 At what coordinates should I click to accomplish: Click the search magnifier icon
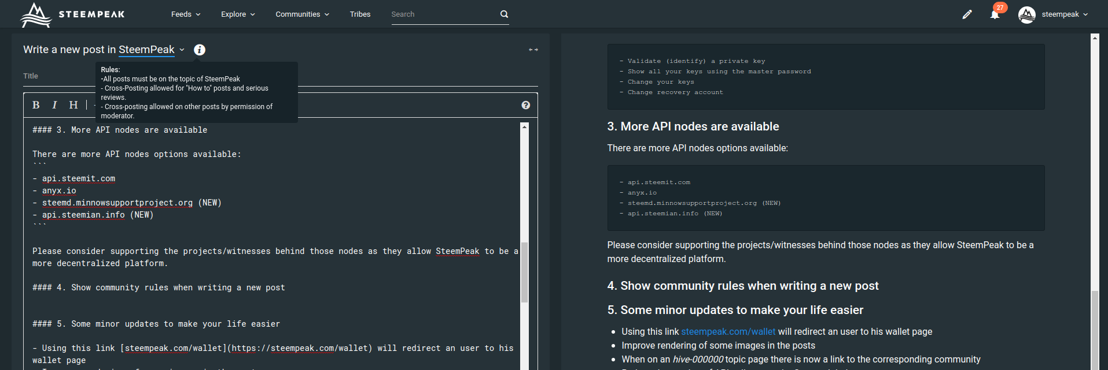coord(504,14)
